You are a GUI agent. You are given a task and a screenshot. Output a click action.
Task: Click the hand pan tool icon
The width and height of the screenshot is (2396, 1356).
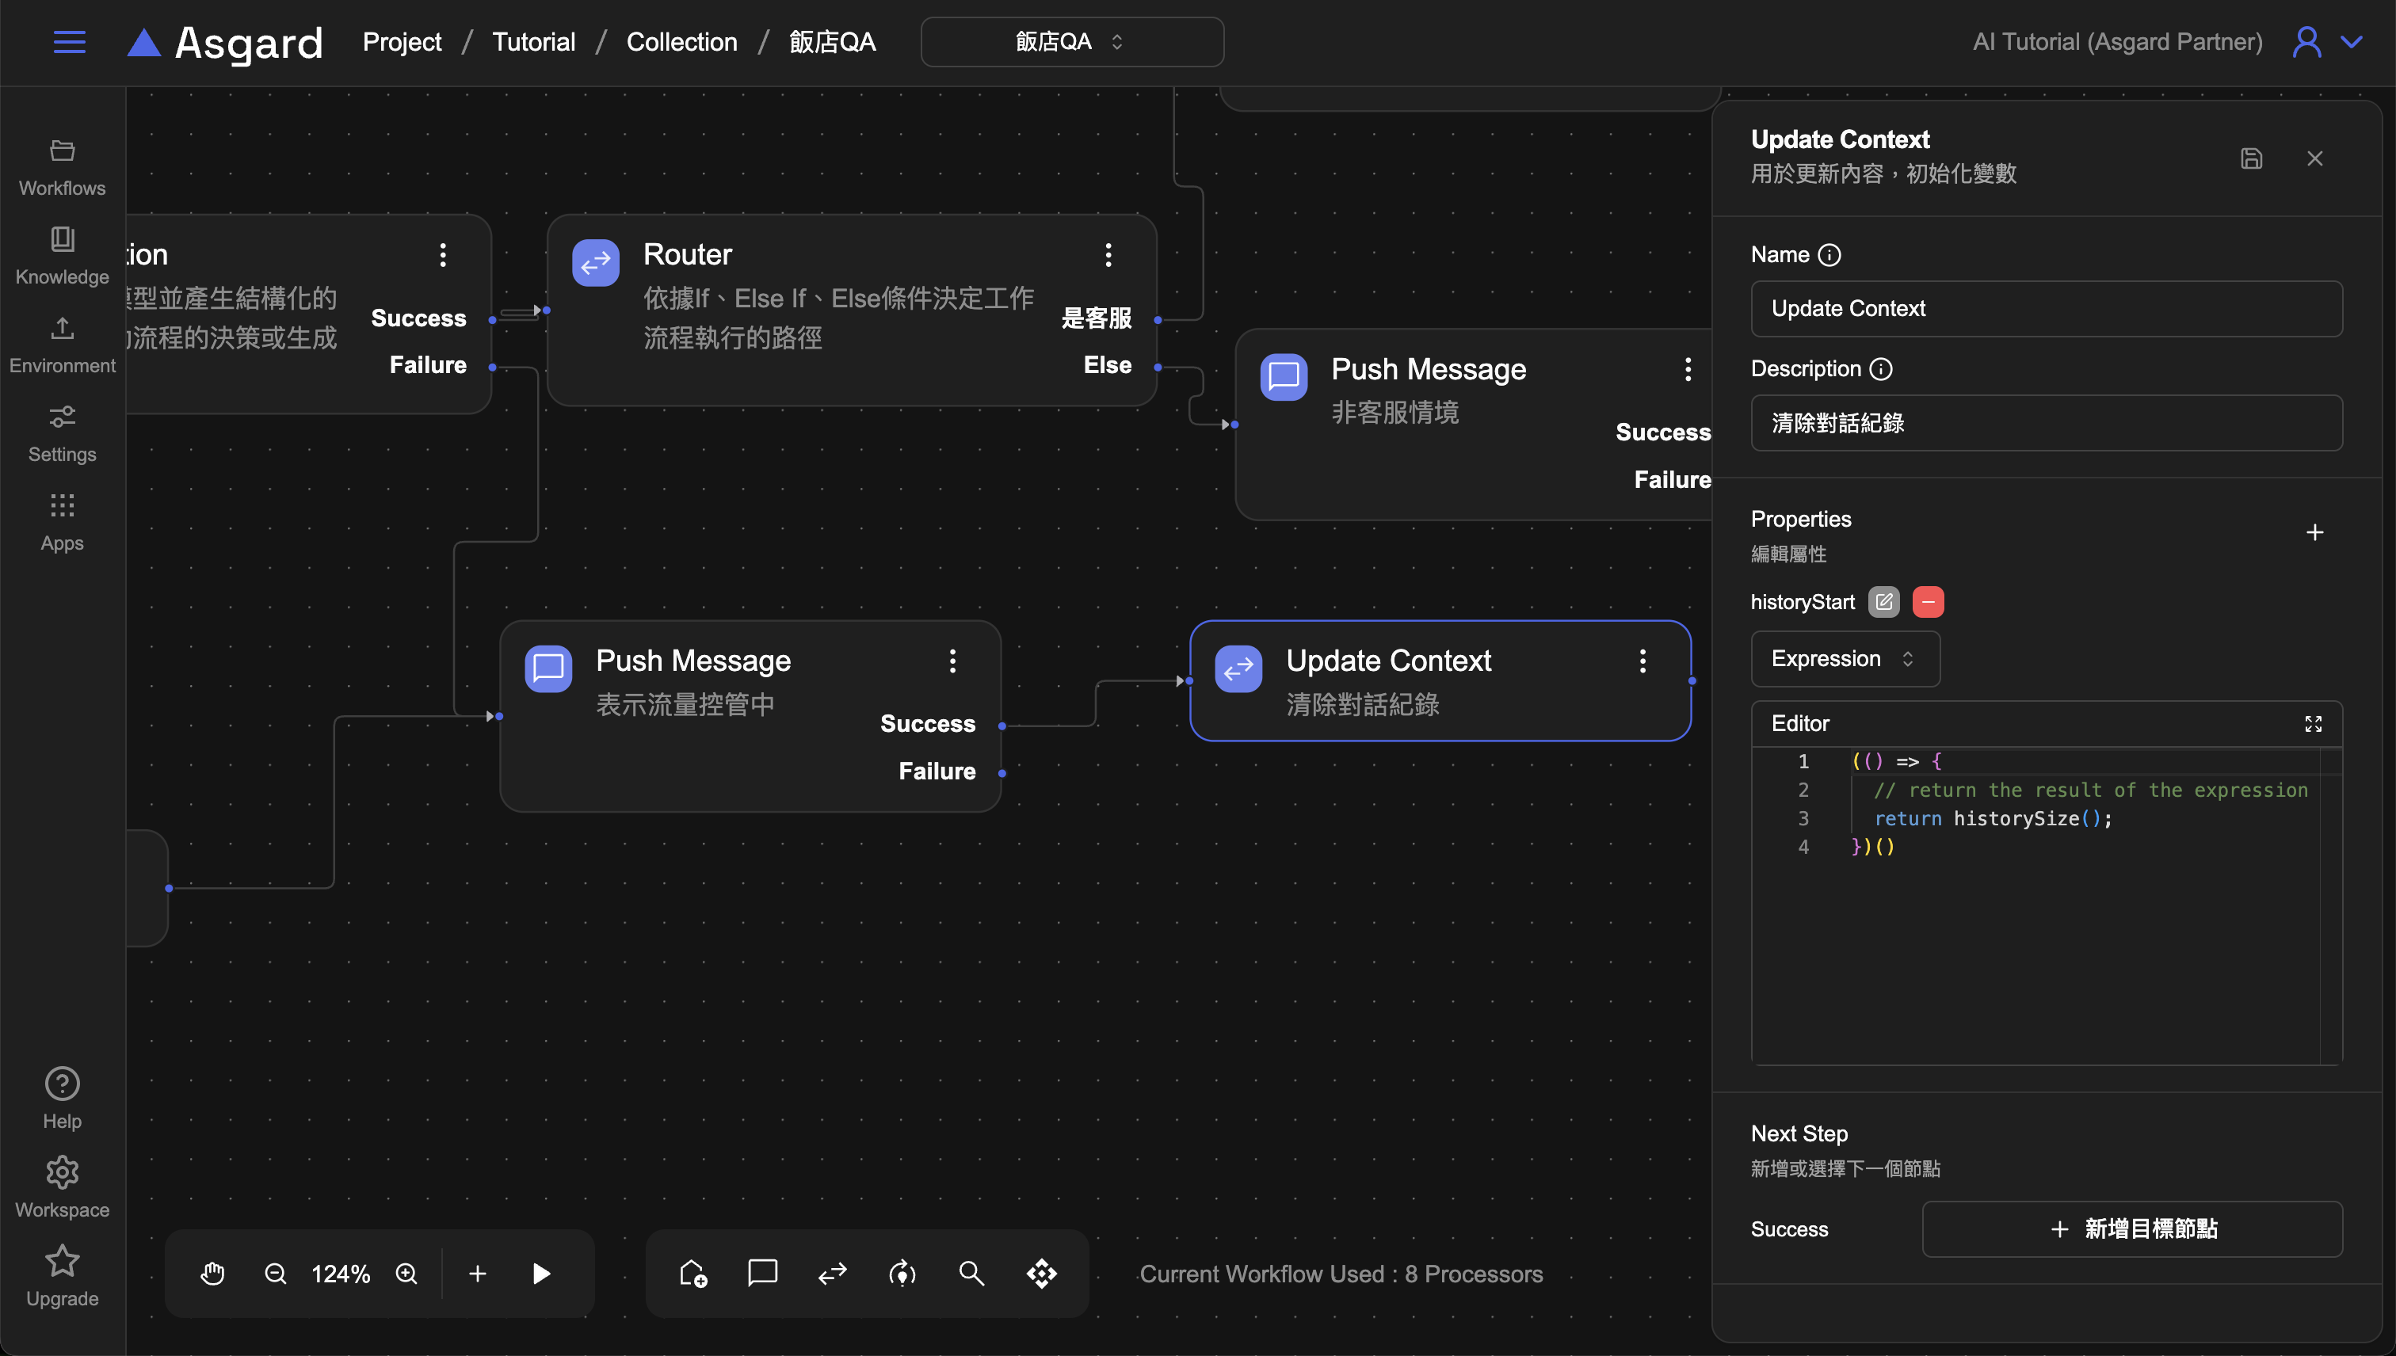(212, 1273)
